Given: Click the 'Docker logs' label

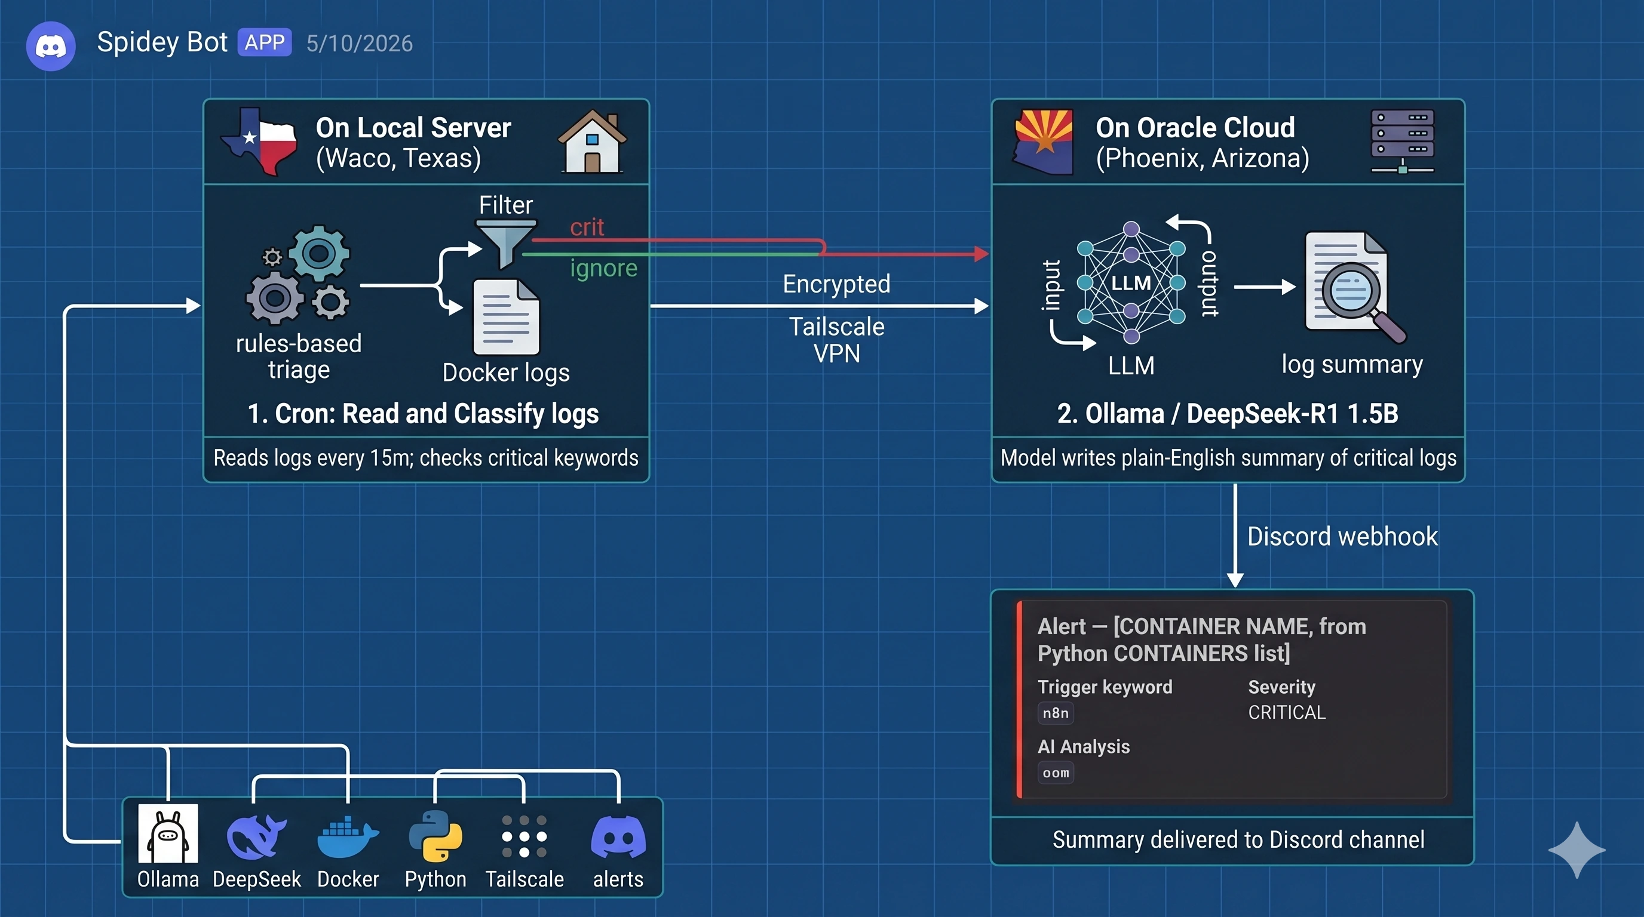Looking at the screenshot, I should [x=506, y=373].
